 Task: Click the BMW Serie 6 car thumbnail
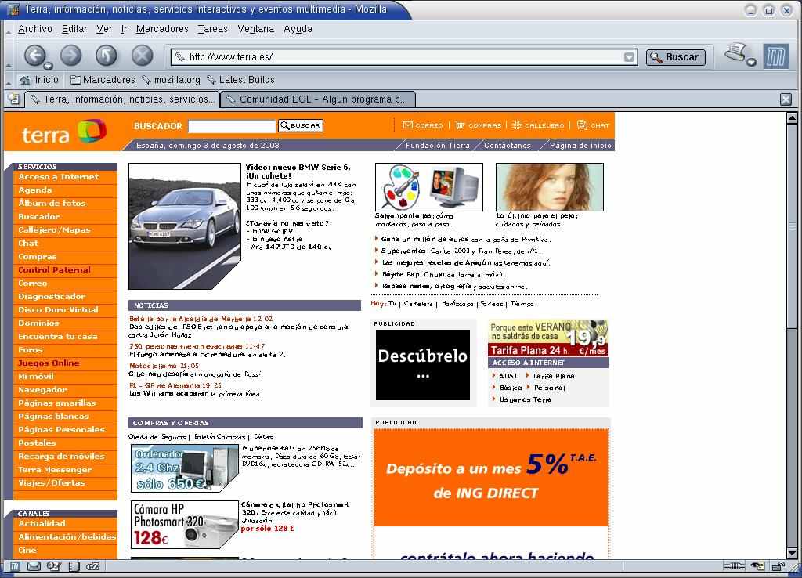click(x=185, y=226)
